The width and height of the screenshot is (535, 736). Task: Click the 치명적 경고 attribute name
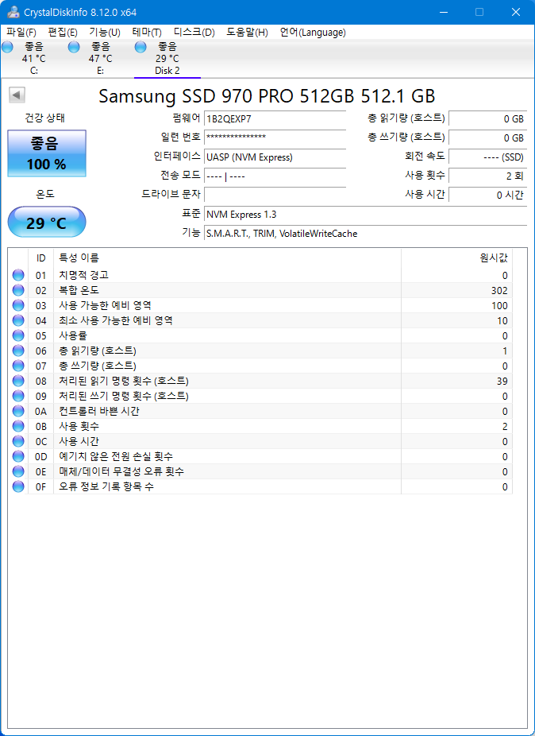(84, 275)
